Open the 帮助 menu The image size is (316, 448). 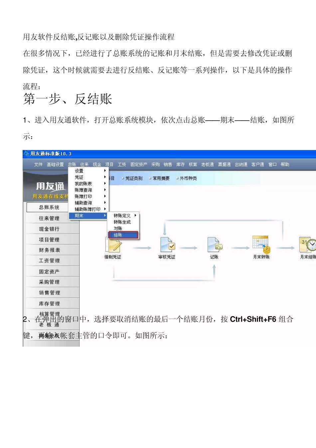click(x=285, y=165)
